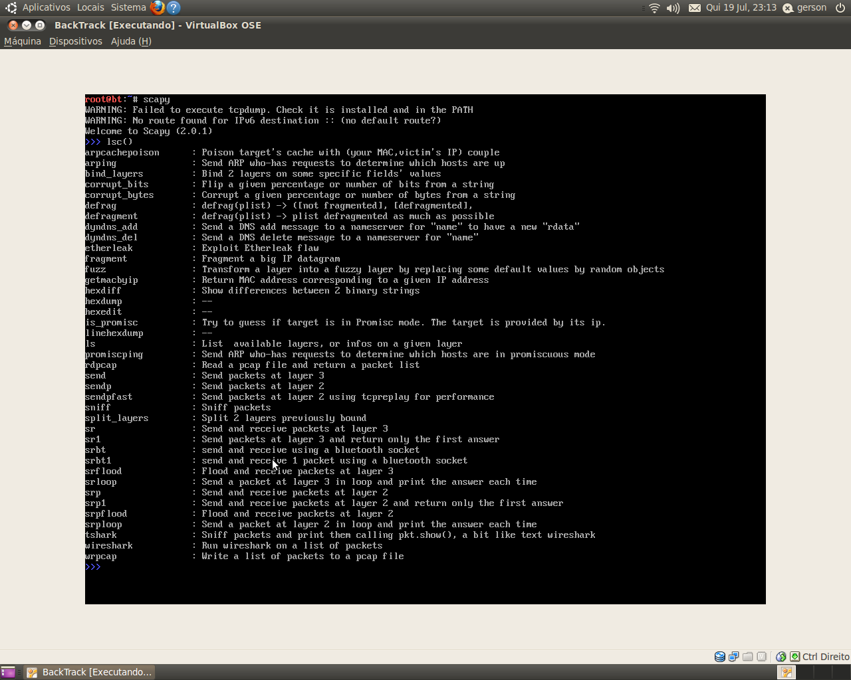The height and width of the screenshot is (680, 851).
Task: Click the "arpcachepoison" command name
Action: click(122, 153)
